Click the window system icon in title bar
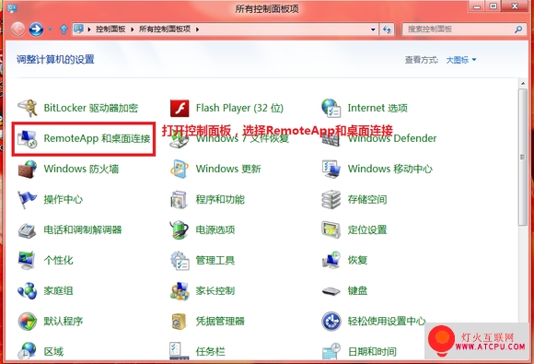Screen dimensions: 534x364 click(x=12, y=7)
